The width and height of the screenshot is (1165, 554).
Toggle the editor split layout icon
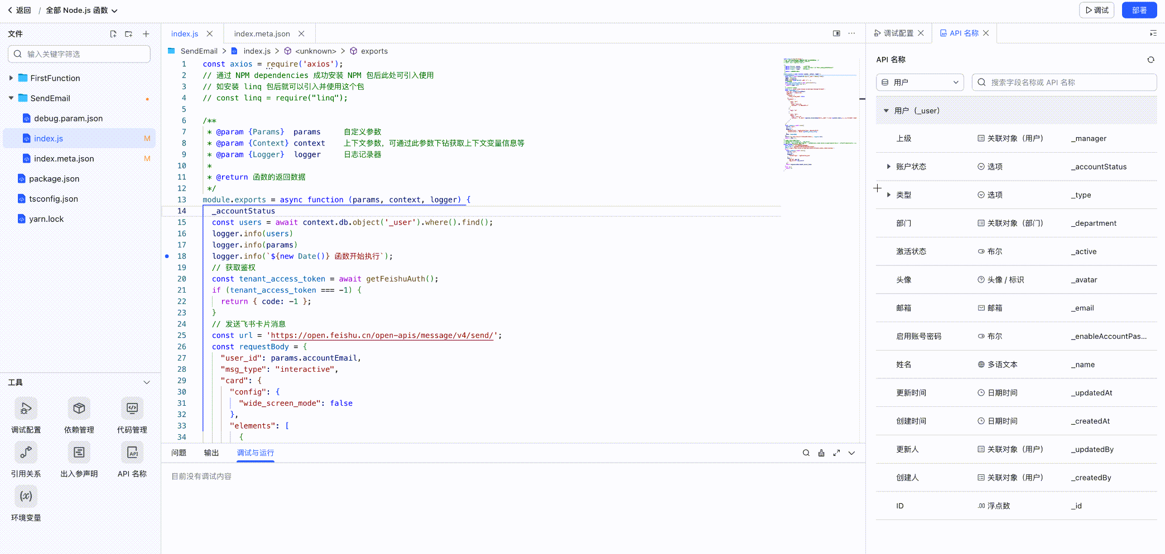[x=836, y=33]
